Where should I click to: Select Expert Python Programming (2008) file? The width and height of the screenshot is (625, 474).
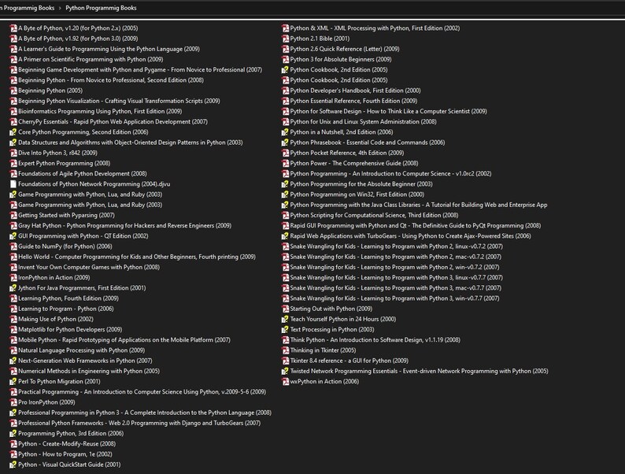pos(65,163)
